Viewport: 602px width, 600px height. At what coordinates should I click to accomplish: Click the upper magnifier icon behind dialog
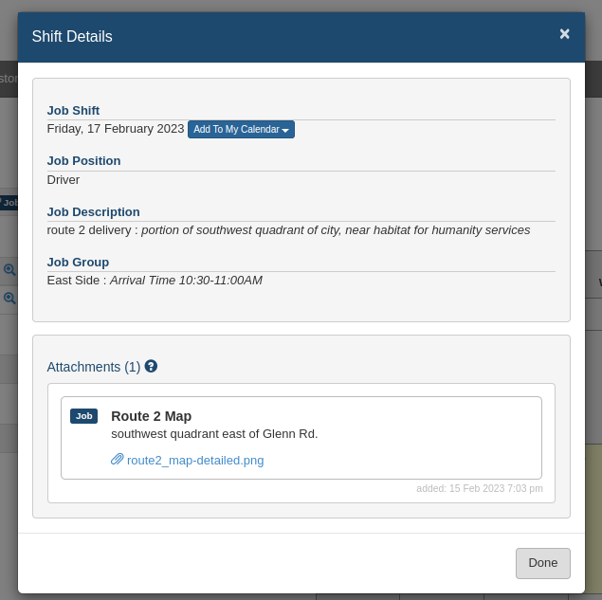tap(9, 270)
